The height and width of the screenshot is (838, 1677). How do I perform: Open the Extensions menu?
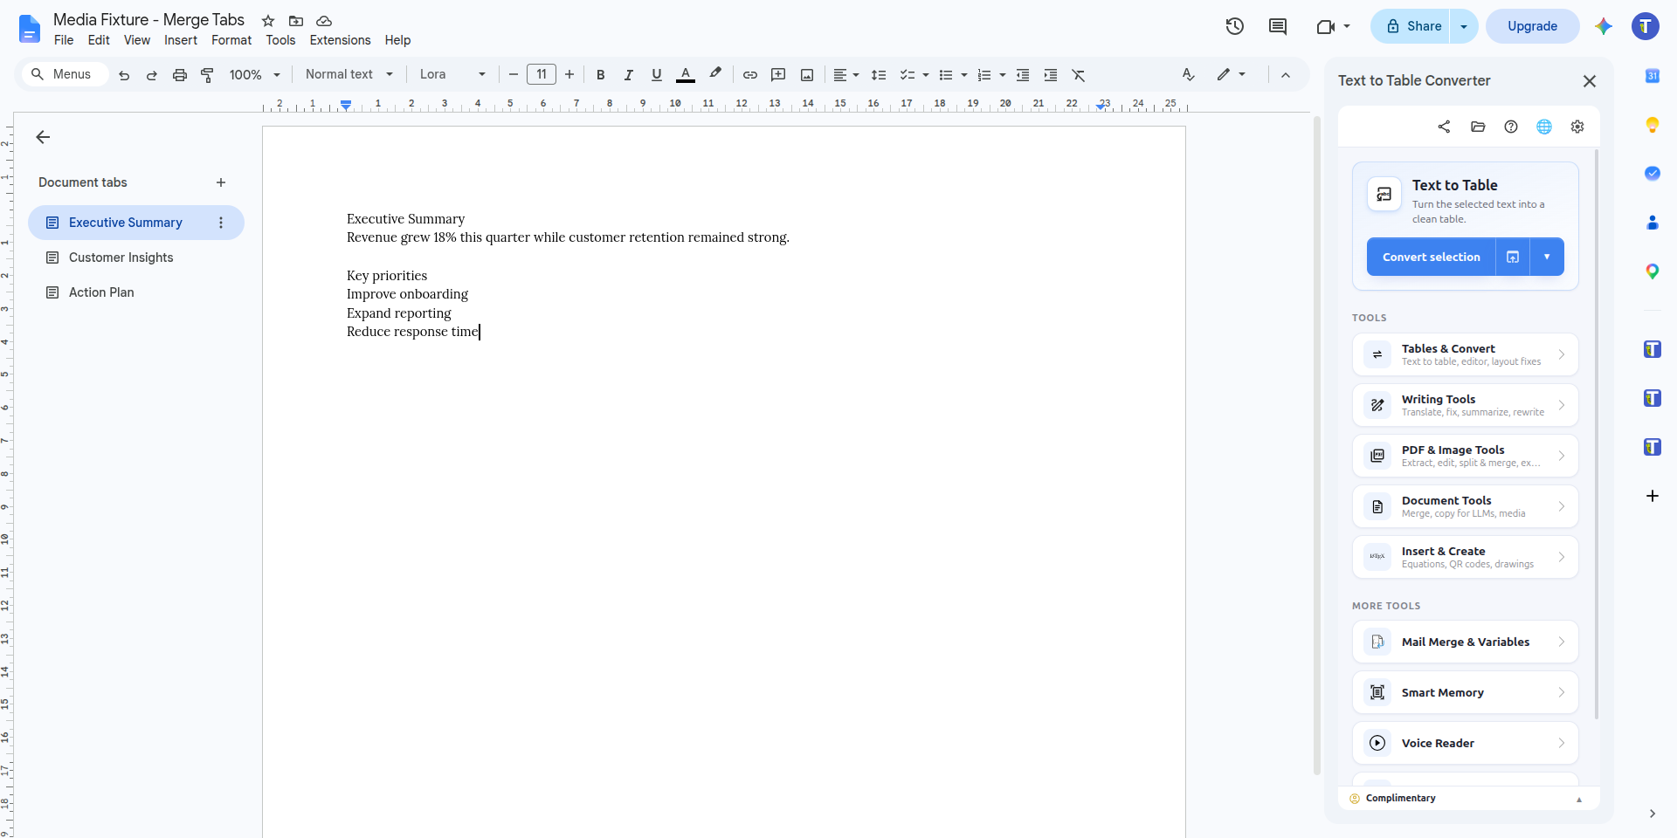(340, 40)
